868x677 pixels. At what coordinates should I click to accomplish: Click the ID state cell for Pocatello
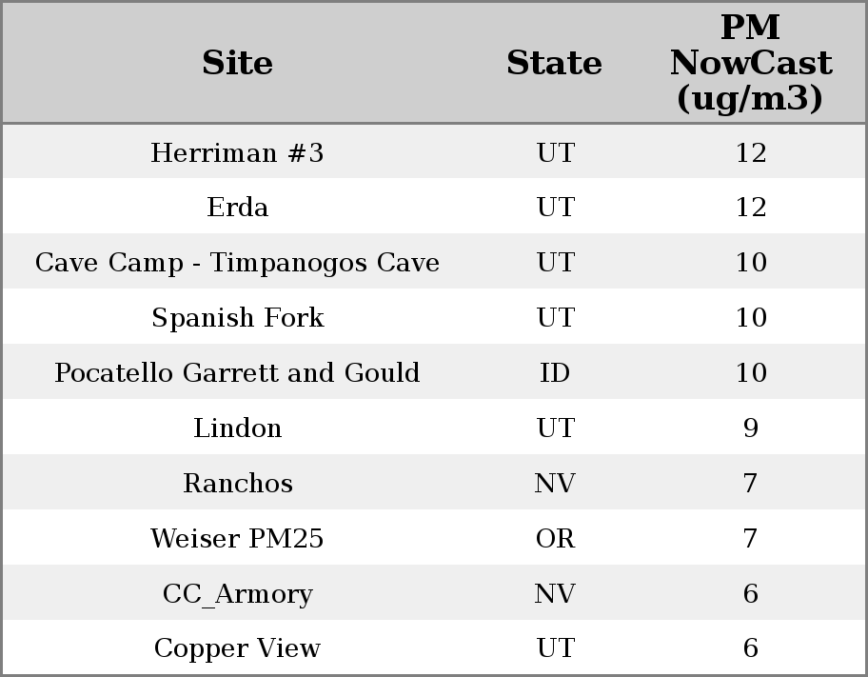(x=555, y=373)
